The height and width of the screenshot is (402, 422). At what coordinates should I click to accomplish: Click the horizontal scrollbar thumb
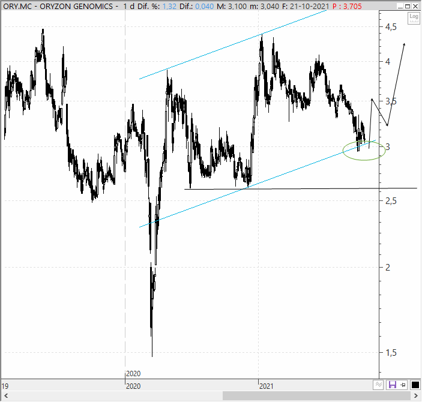point(317,396)
